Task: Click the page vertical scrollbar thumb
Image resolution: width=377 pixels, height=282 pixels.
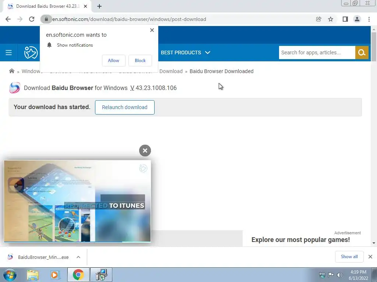Action: point(374,47)
